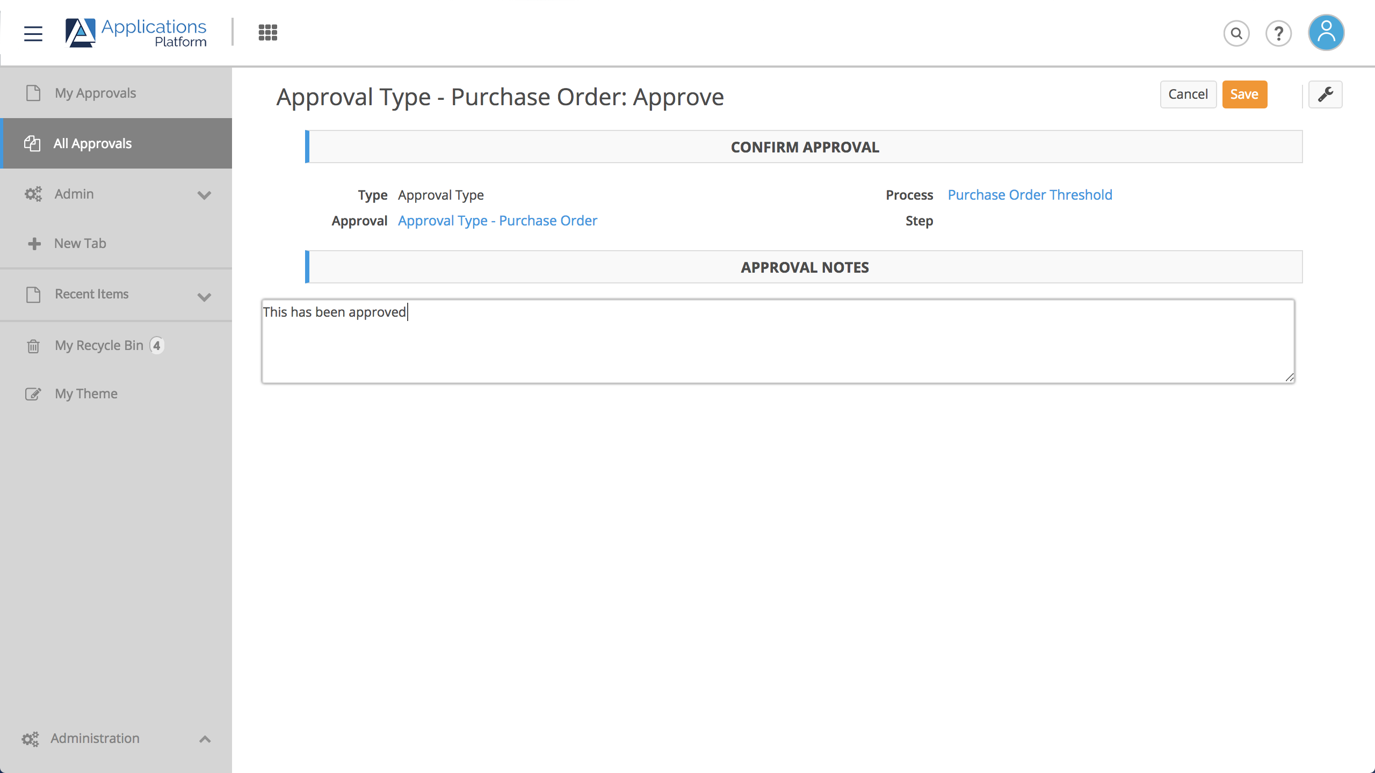
Task: Open the apps grid icon beside the logo
Action: tap(267, 32)
